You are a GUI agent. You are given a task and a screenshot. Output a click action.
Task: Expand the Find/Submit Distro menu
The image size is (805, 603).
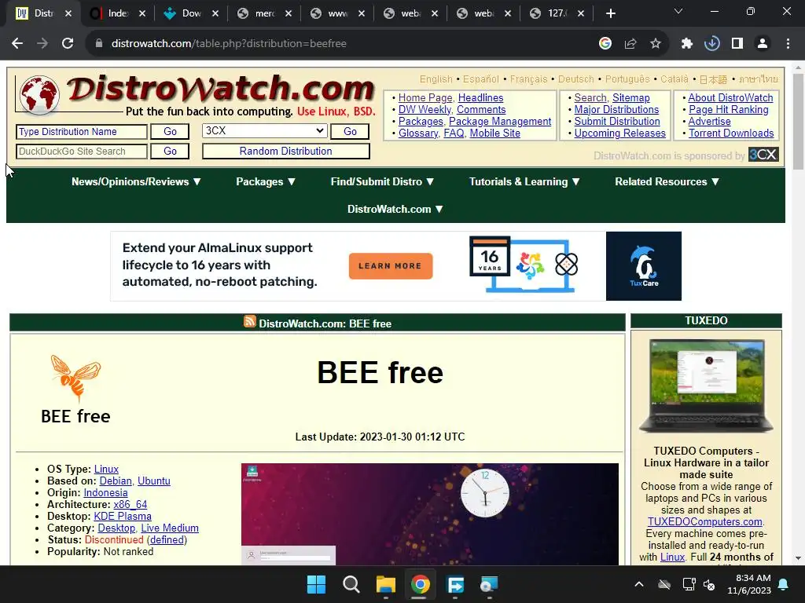tap(382, 181)
